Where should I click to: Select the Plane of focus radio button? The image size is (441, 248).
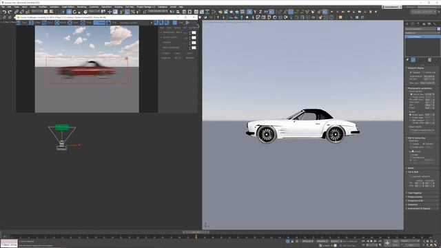[411, 94]
